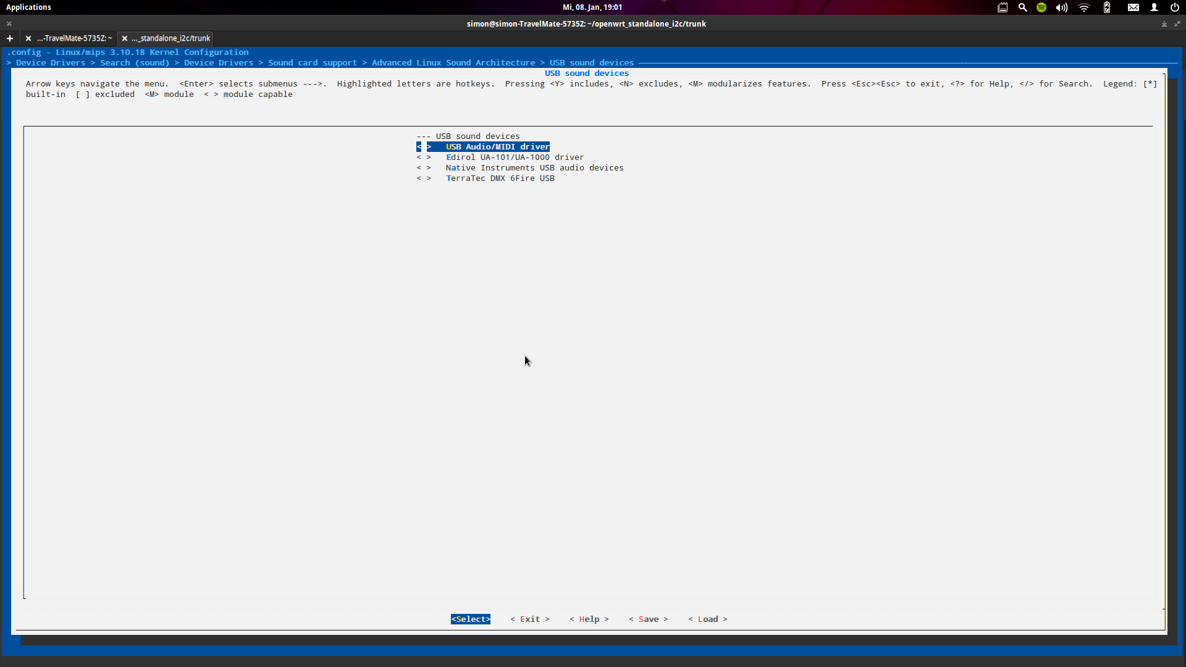This screenshot has height=667, width=1186.
Task: Click the Spotify tray icon
Action: [x=1041, y=7]
